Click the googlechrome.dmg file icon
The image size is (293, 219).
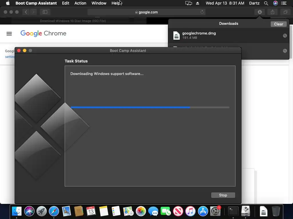pyautogui.click(x=176, y=35)
